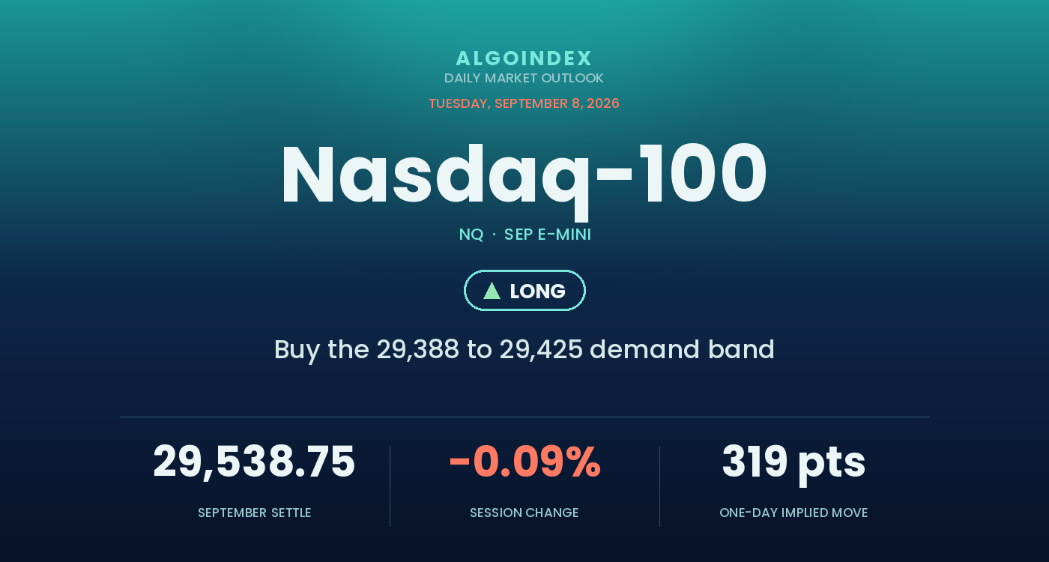Click the Nasdaq-100 headline

coord(524,176)
